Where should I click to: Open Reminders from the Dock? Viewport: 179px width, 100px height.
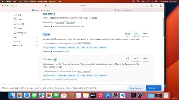tap(78, 95)
